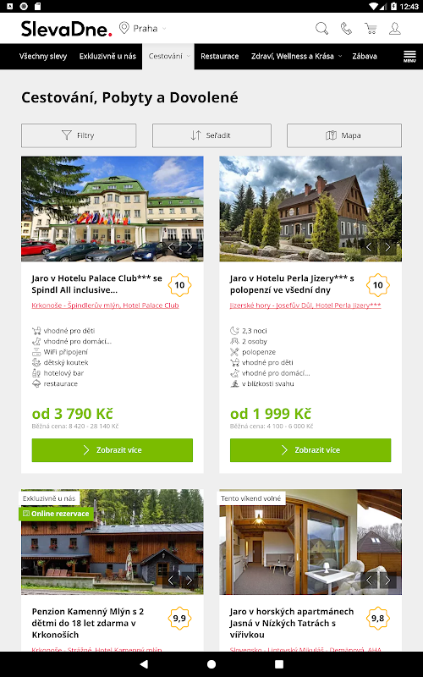Expand the Praha location dropdown

pyautogui.click(x=143, y=29)
